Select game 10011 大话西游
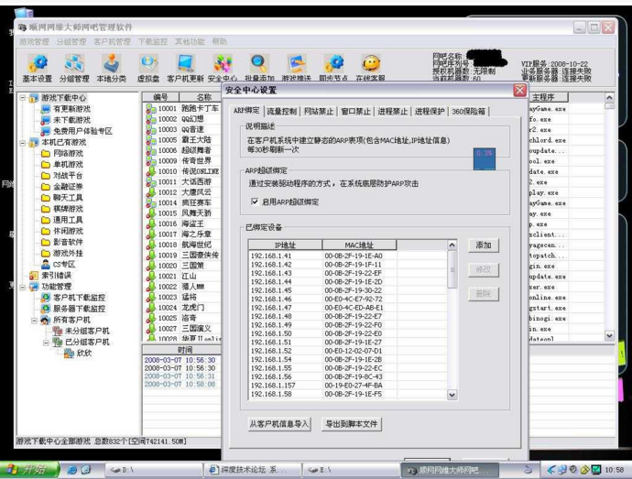The image size is (632, 479). click(182, 182)
